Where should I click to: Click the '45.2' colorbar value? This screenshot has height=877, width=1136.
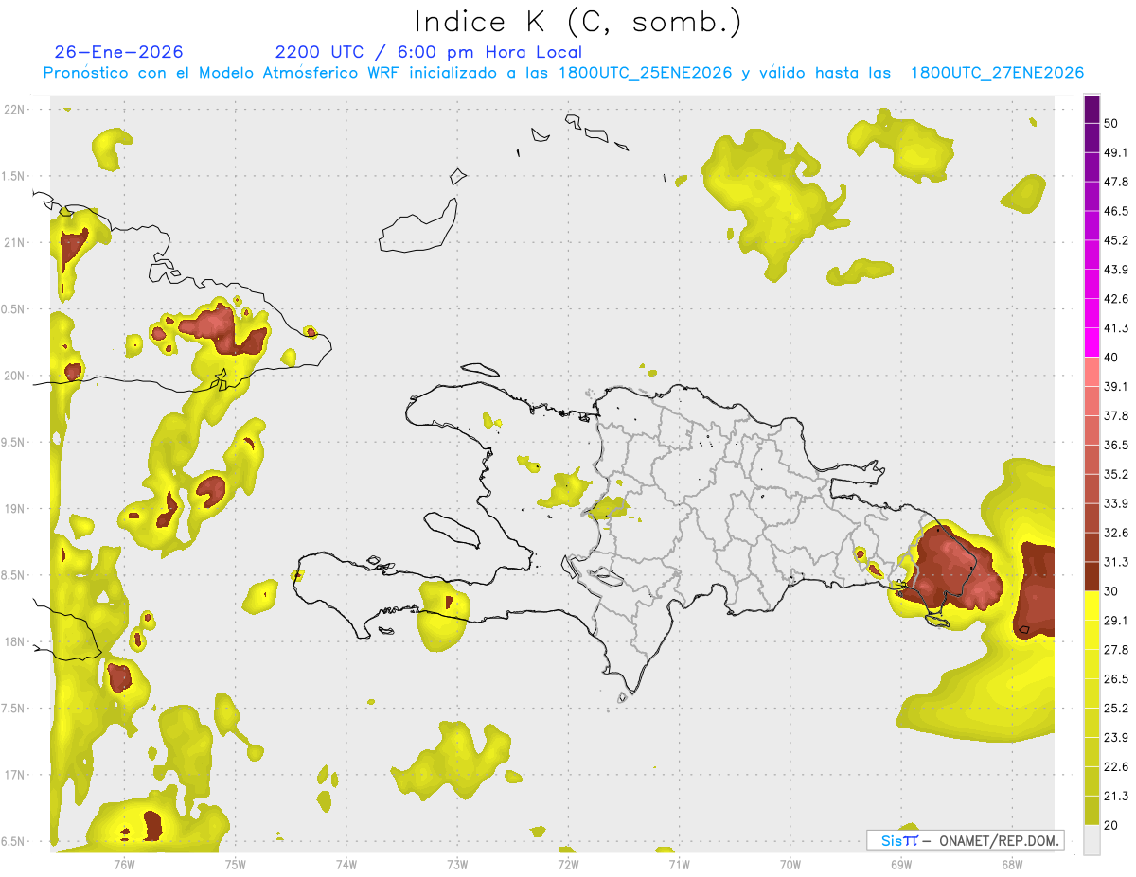(x=1116, y=240)
